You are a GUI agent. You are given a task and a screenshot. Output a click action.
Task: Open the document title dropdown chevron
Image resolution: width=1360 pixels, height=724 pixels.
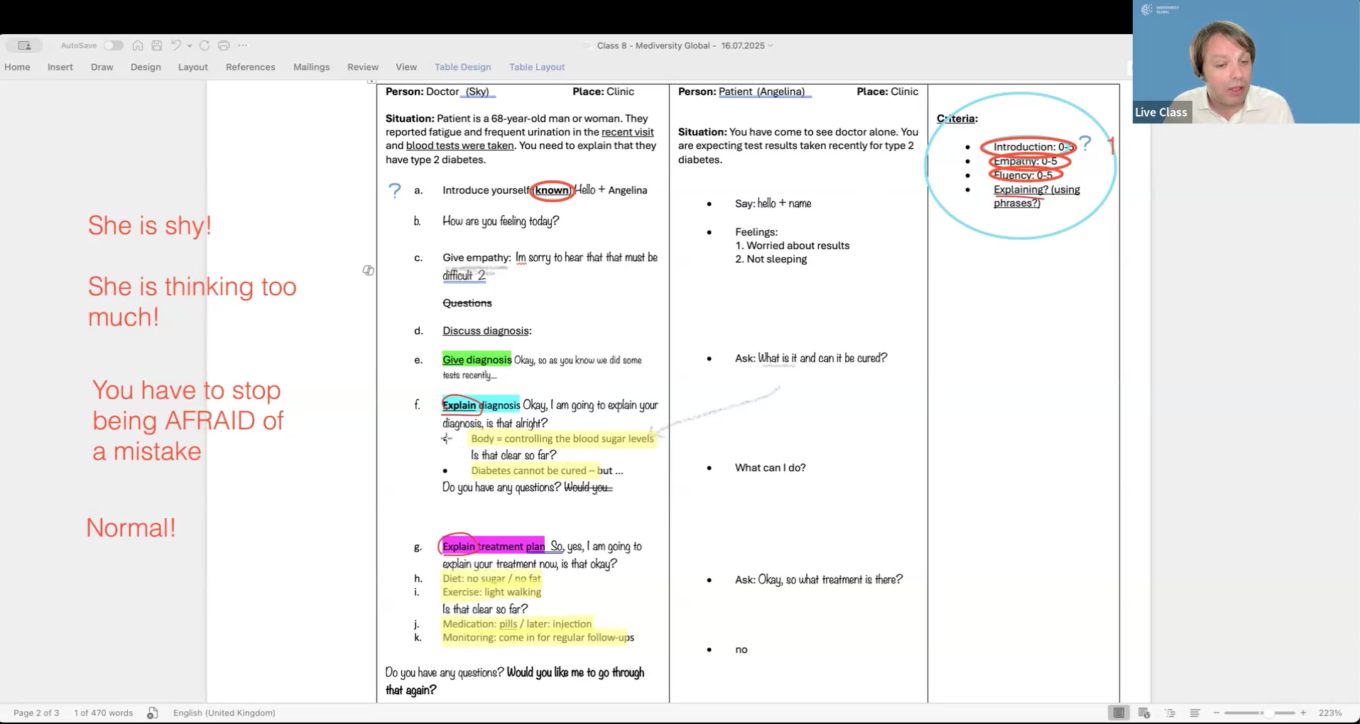tap(771, 45)
